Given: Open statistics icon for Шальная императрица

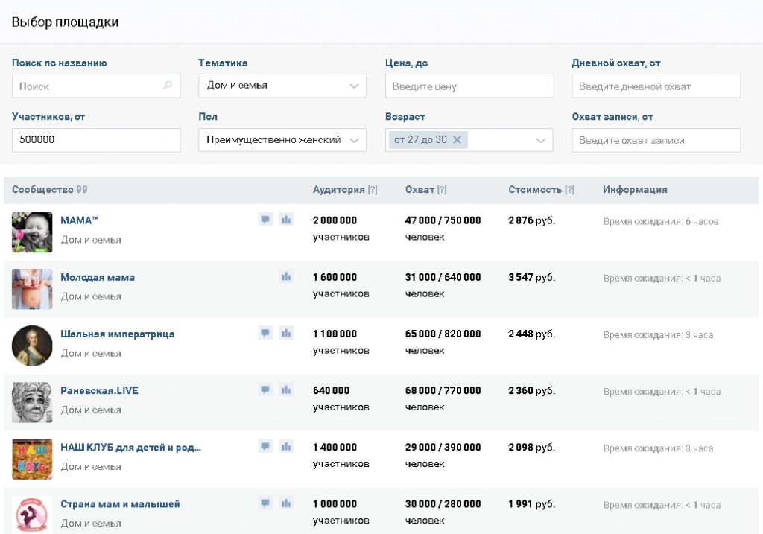Looking at the screenshot, I should pos(286,333).
